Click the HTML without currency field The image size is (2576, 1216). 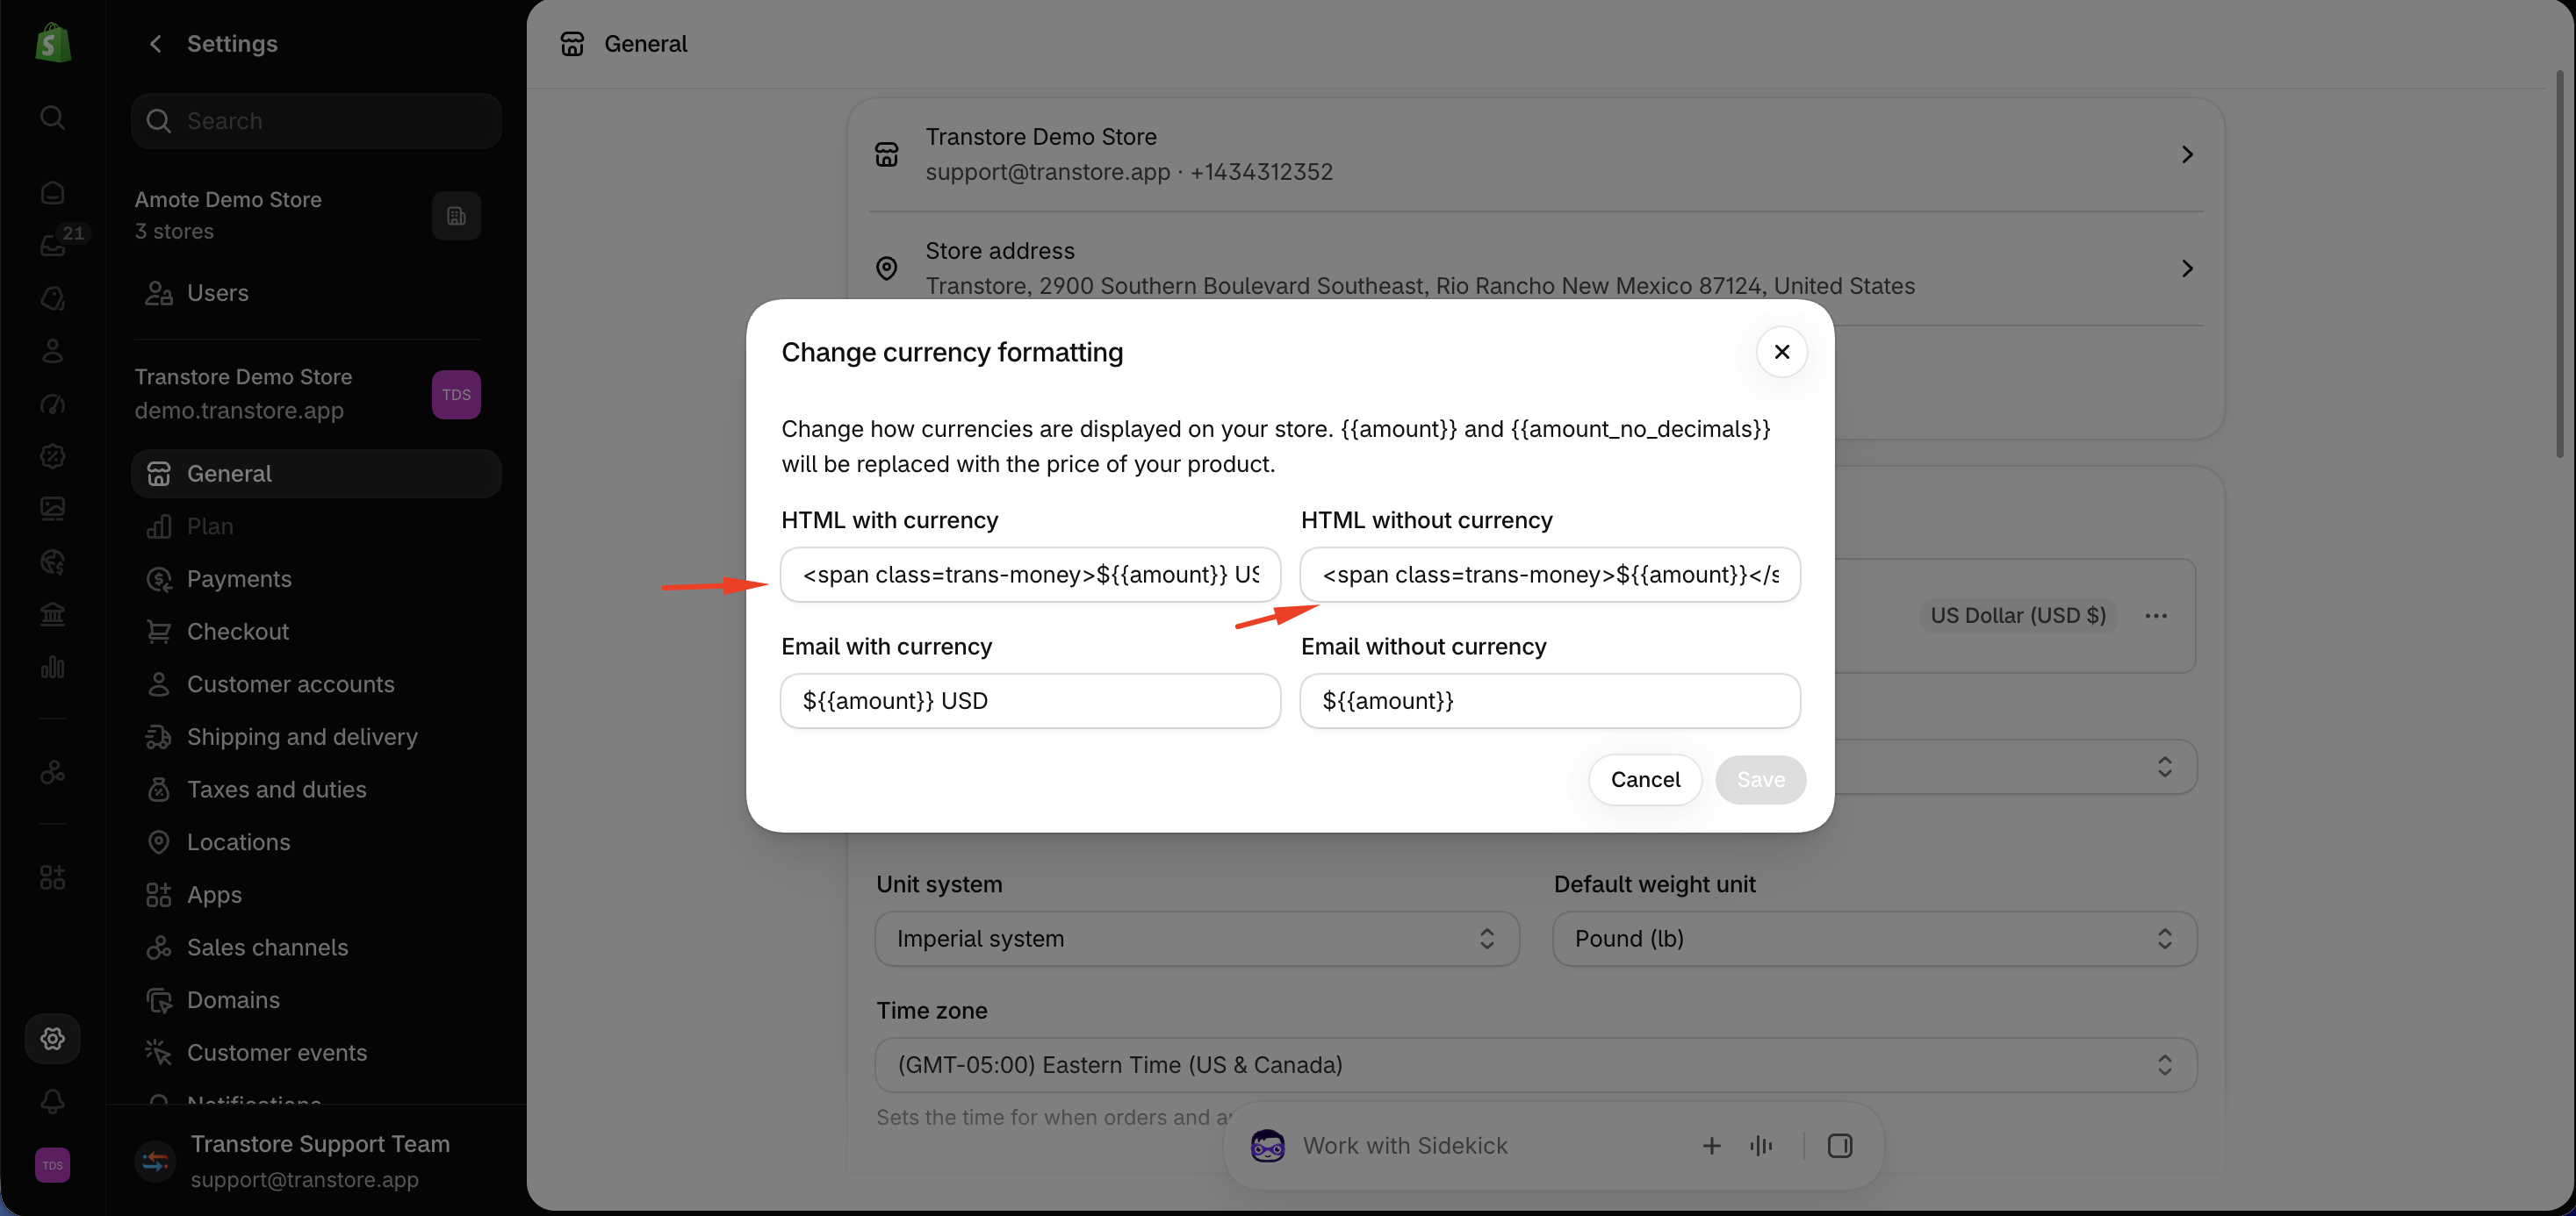tap(1550, 575)
